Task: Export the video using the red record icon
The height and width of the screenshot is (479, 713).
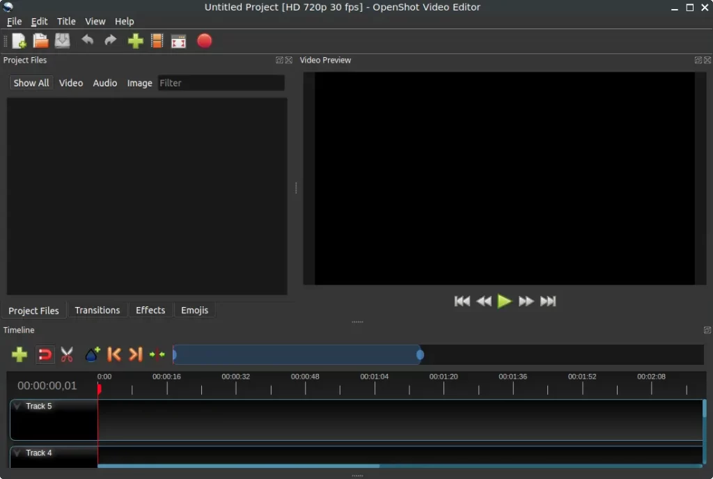Action: pyautogui.click(x=204, y=41)
